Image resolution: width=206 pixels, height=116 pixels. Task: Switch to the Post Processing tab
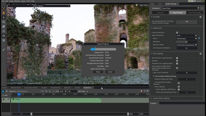coord(194,13)
